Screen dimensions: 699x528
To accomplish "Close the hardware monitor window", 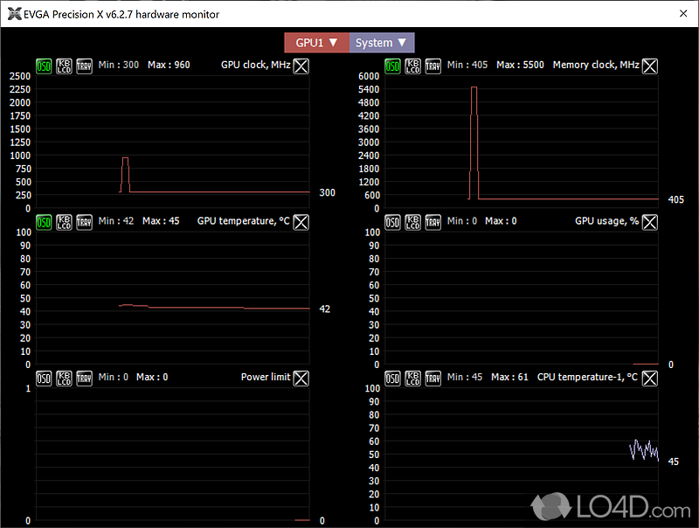I will tap(683, 14).
